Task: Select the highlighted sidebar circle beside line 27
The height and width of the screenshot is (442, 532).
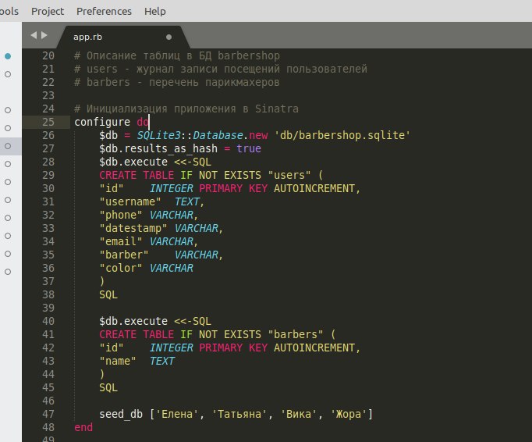Action: tap(8, 146)
